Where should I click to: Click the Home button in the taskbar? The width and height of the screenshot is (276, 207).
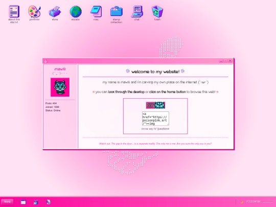(7, 202)
